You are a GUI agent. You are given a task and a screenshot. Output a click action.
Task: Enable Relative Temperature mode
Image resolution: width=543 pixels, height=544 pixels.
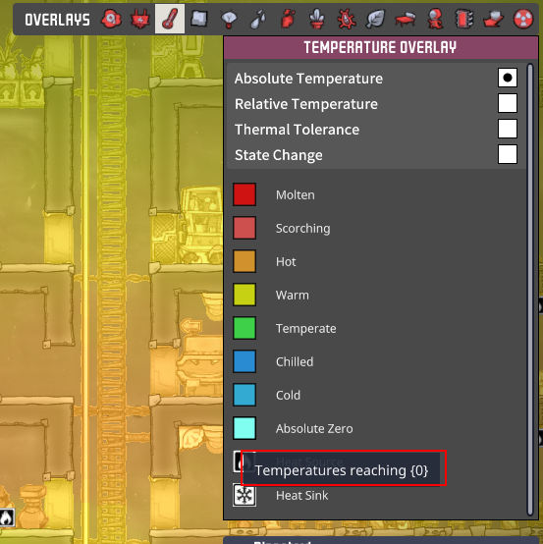[508, 103]
